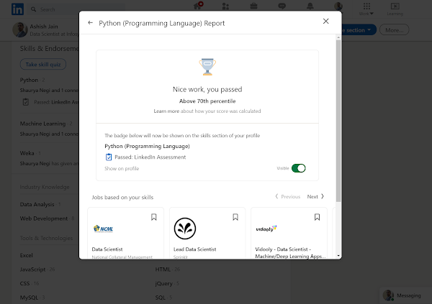Click the Messaging panel avatar
The width and height of the screenshot is (432, 304).
[388, 295]
